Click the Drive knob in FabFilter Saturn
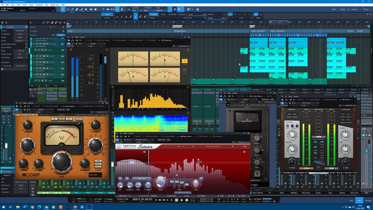Screen dimensions: 373x210 [161, 182]
